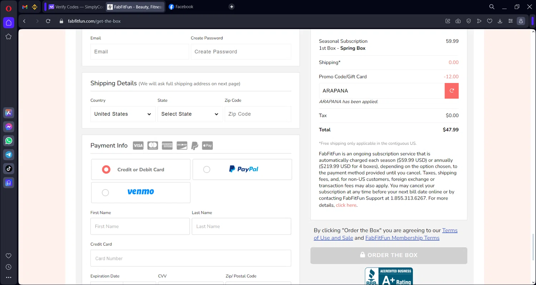Click the Tax amount $0.00
Viewport: 536px width, 285px height.
pyautogui.click(x=452, y=116)
